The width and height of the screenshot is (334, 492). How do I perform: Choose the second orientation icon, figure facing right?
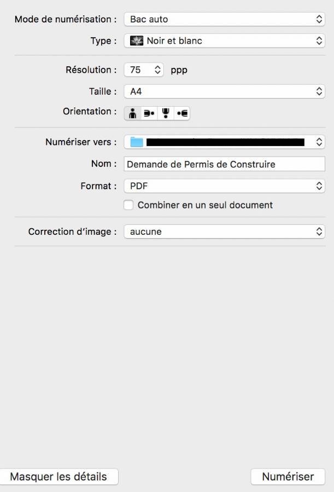click(149, 113)
